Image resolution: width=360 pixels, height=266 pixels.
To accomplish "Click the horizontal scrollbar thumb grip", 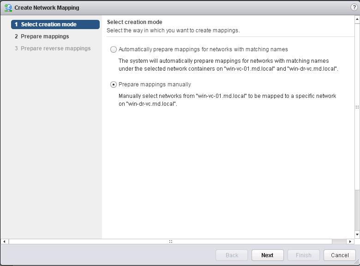I will 171,242.
